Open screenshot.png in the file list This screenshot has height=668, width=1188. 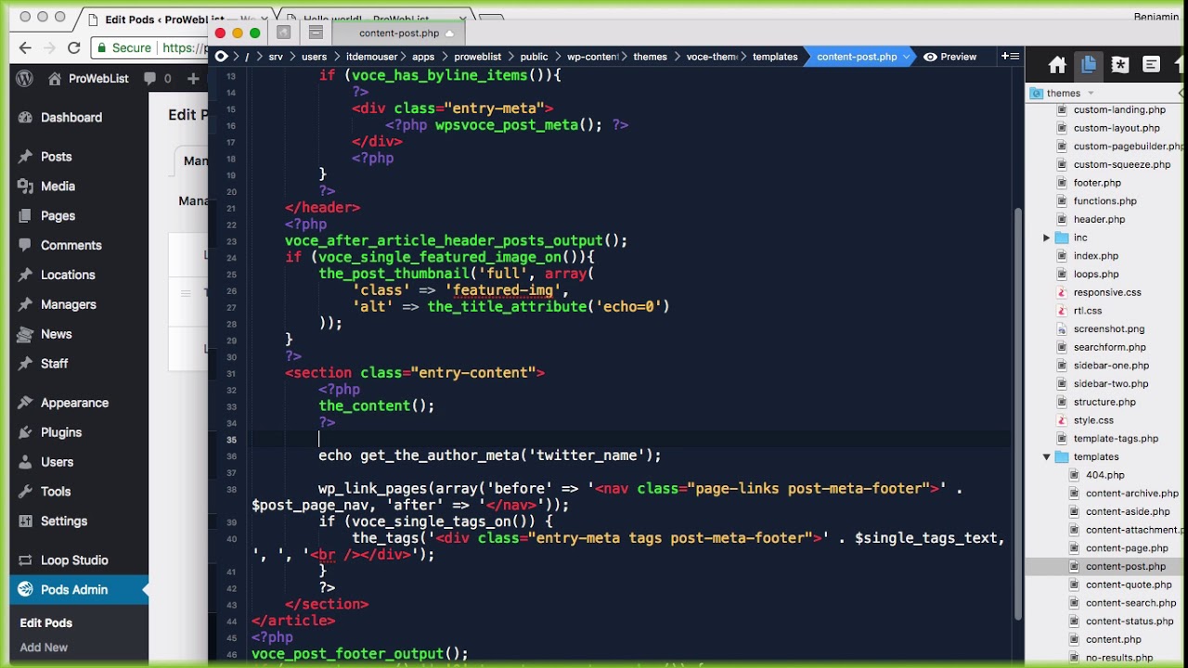coord(1109,329)
